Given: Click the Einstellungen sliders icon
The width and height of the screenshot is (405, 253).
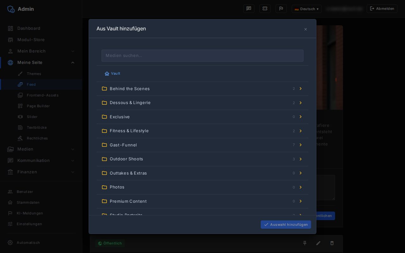Looking at the screenshot, I should point(10,224).
